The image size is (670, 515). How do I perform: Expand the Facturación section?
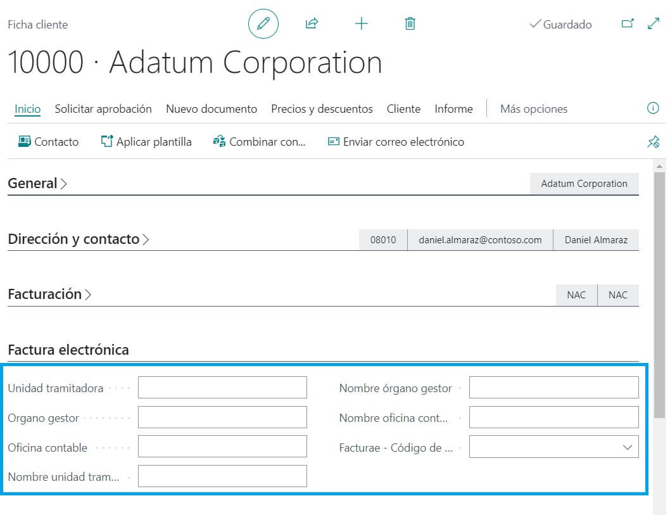pyautogui.click(x=49, y=295)
